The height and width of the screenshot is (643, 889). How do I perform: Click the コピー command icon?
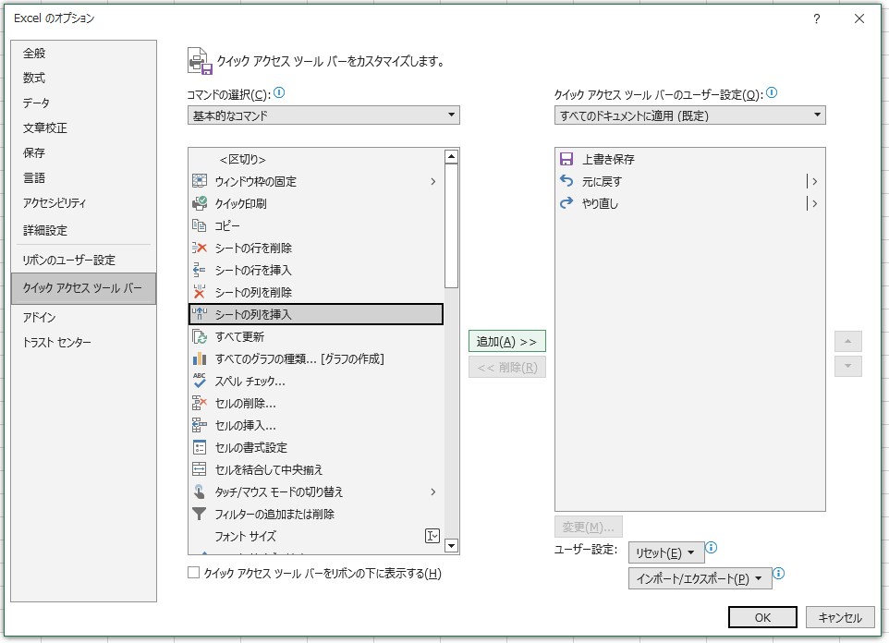click(x=200, y=225)
